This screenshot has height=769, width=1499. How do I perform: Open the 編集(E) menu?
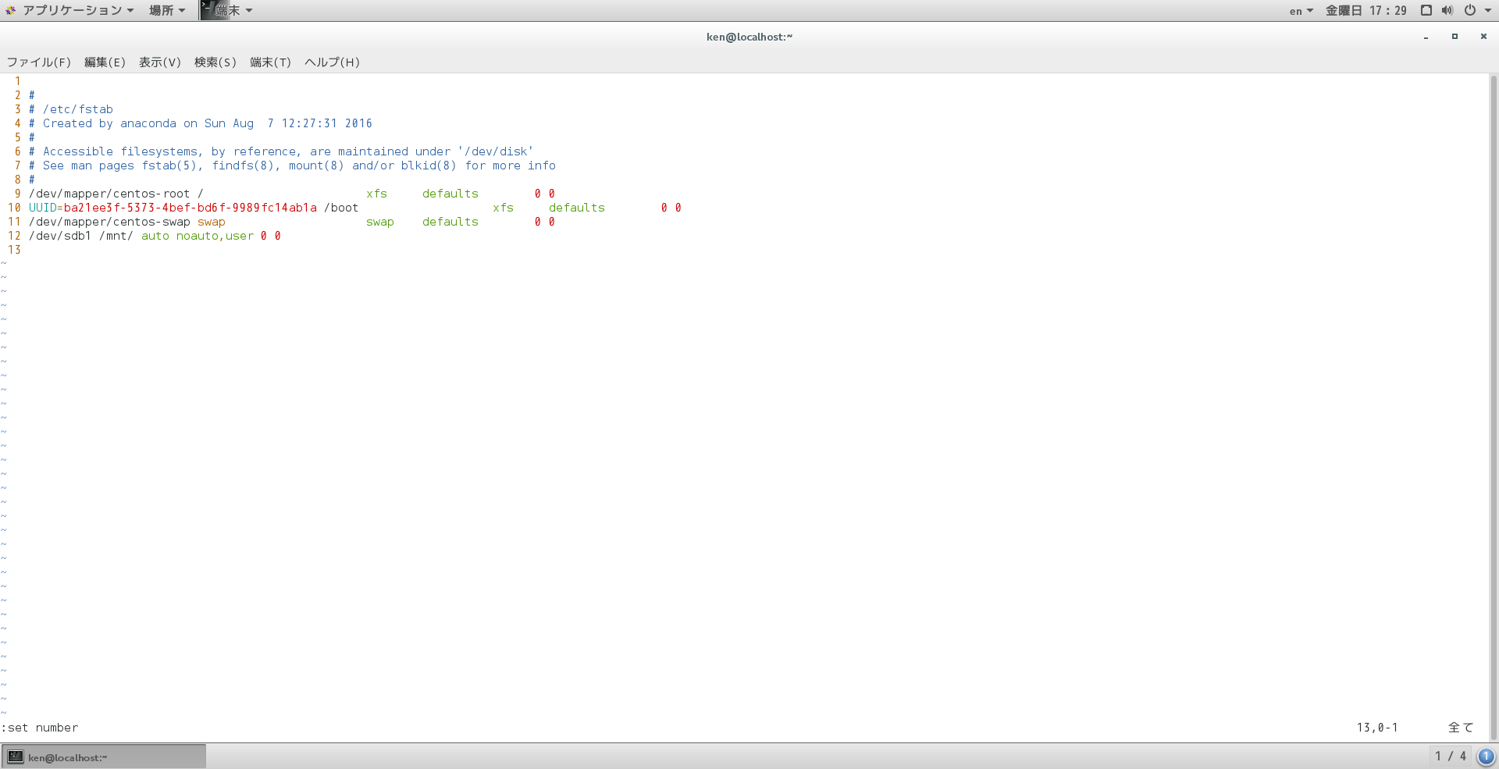[x=105, y=62]
